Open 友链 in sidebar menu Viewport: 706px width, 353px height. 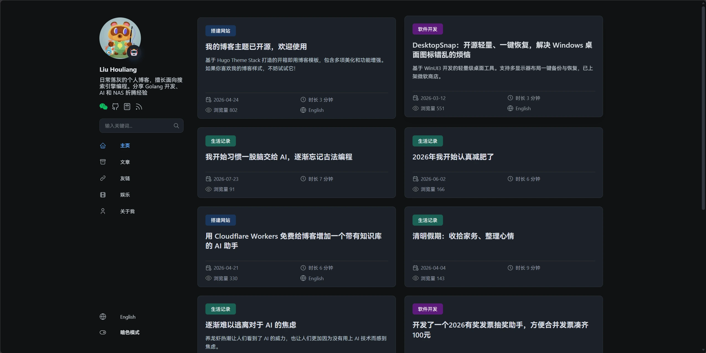125,178
